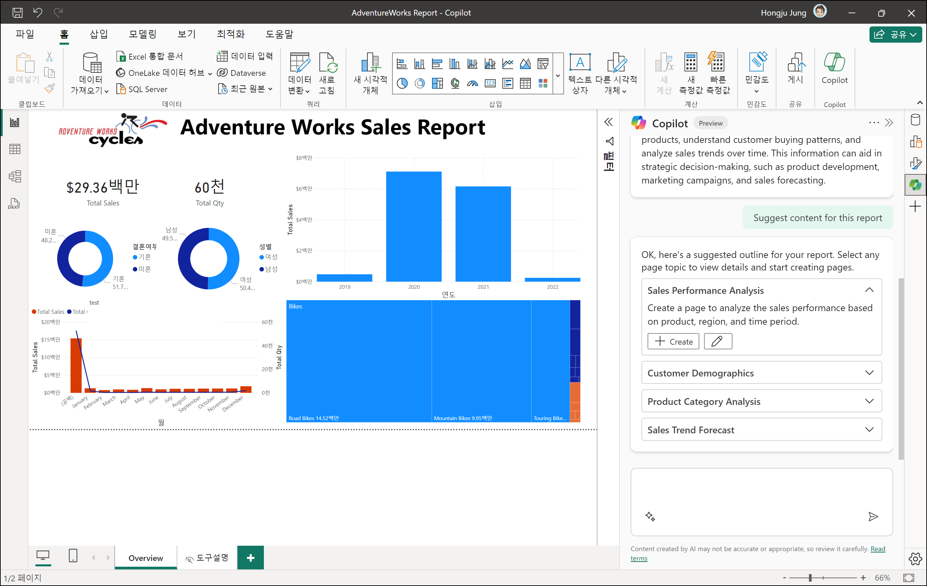
Task: Send the Copilot prompt message
Action: pos(873,516)
